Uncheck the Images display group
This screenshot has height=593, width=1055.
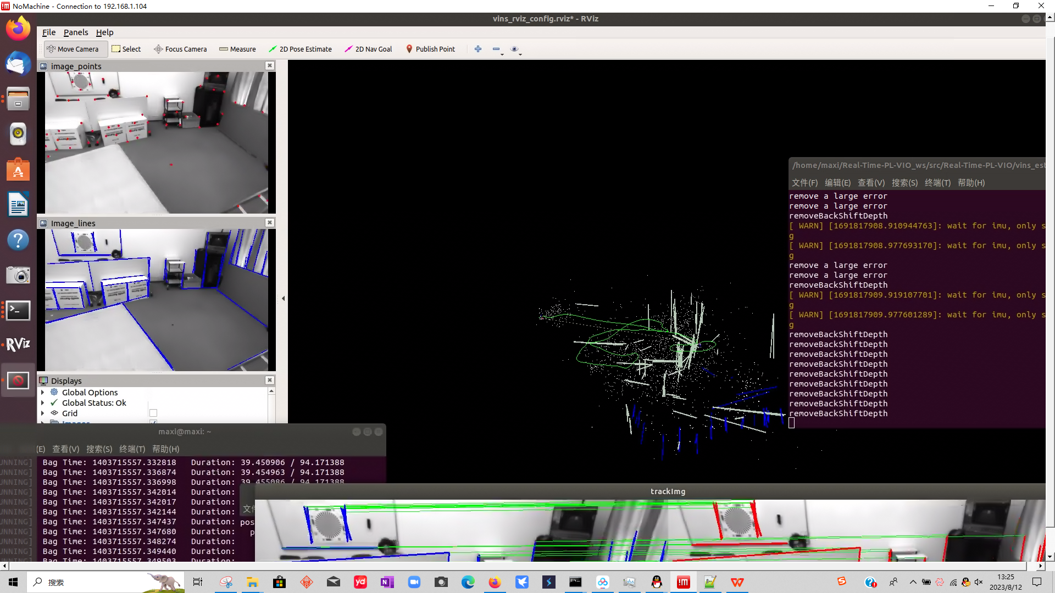coord(153,423)
